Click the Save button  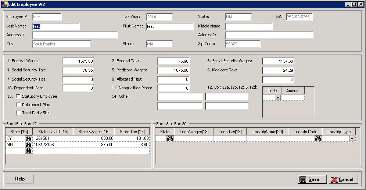tap(312, 179)
